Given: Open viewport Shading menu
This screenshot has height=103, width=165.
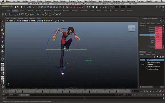Looking at the screenshot, I should [x=13, y=19].
